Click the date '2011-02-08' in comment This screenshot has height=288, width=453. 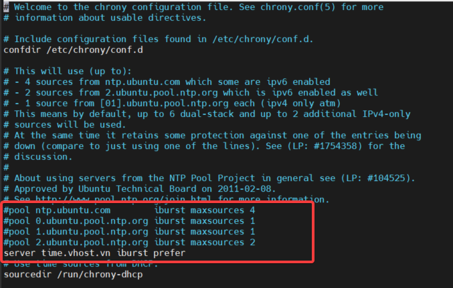244,188
